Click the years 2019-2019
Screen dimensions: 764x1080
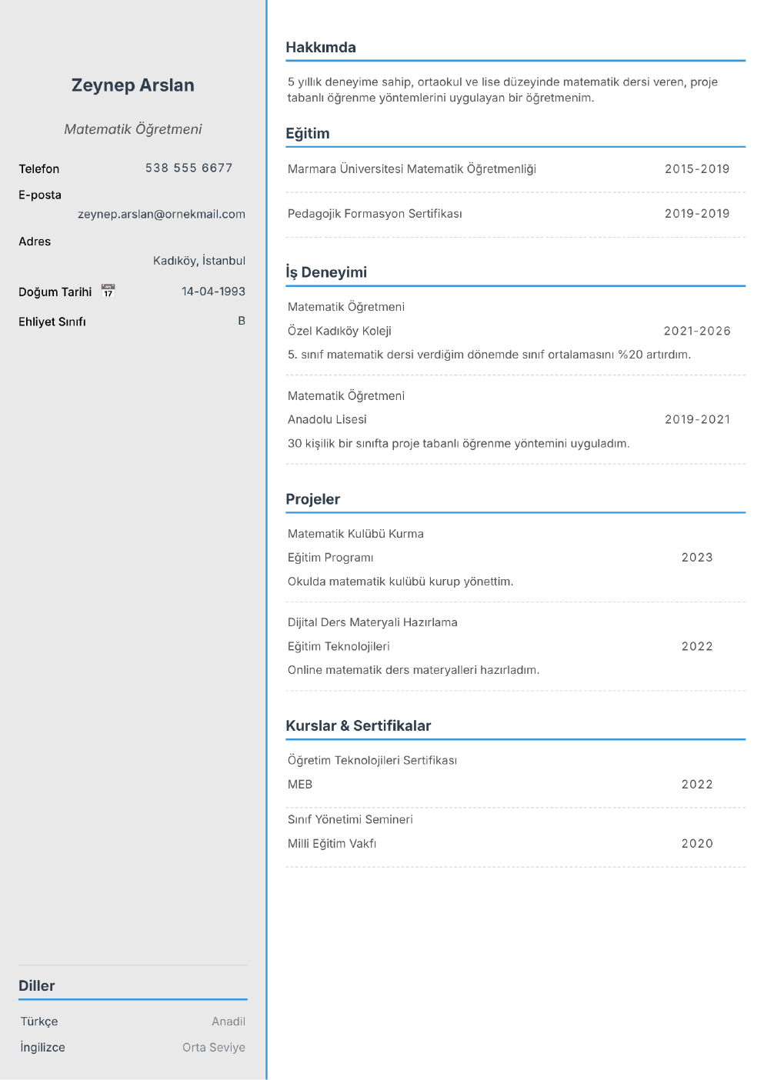[x=697, y=214]
